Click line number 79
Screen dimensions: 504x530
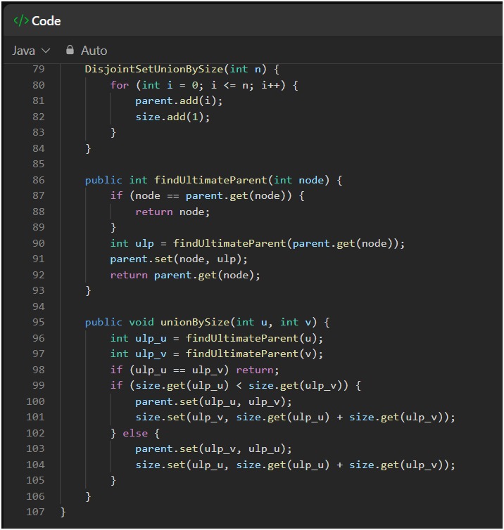tap(39, 69)
